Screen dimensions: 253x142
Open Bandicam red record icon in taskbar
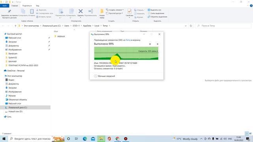point(126,138)
